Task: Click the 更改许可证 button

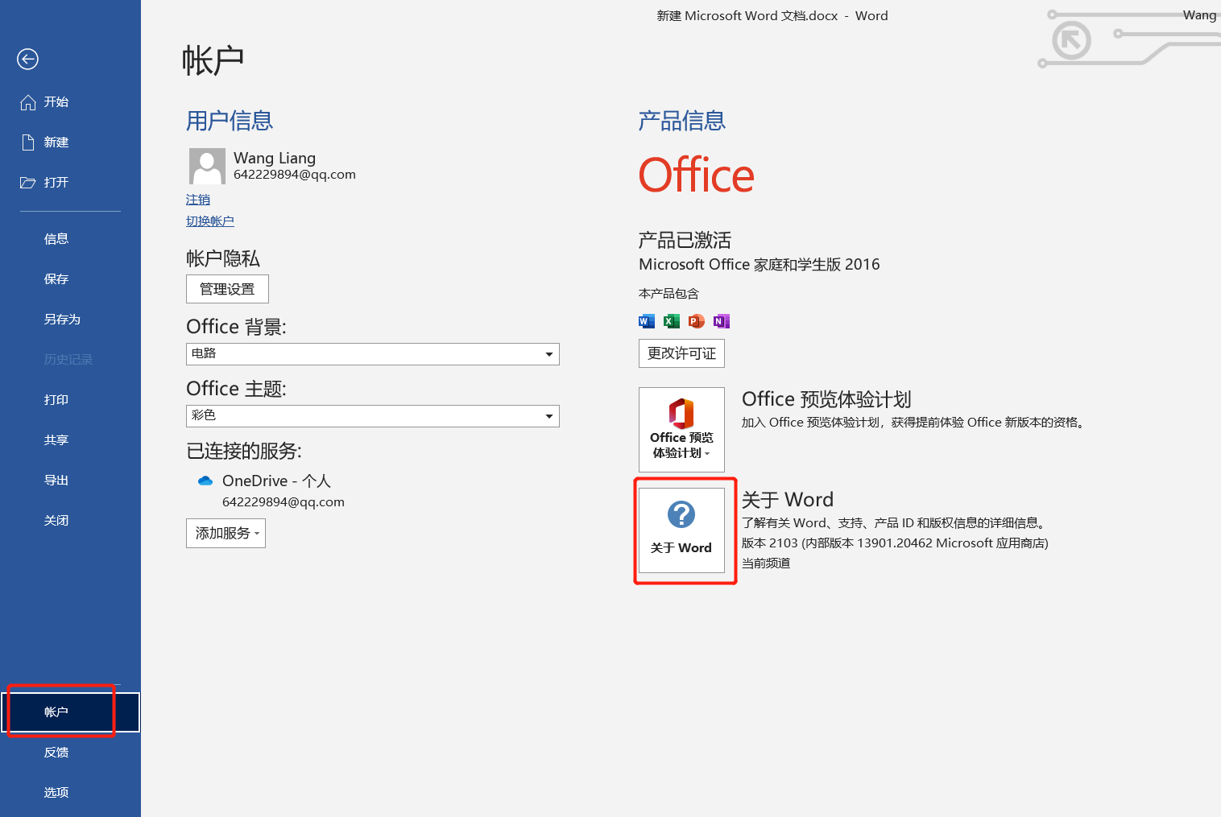Action: pyautogui.click(x=681, y=353)
